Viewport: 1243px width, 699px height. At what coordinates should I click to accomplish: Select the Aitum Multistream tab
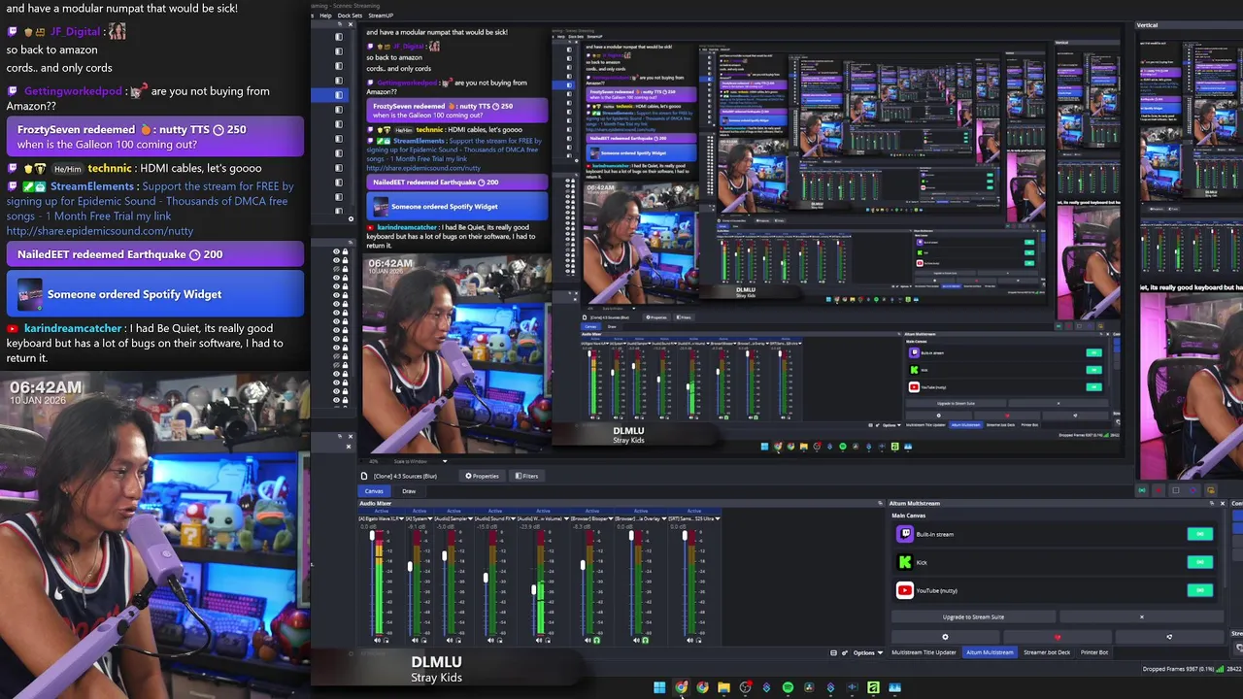[990, 652]
